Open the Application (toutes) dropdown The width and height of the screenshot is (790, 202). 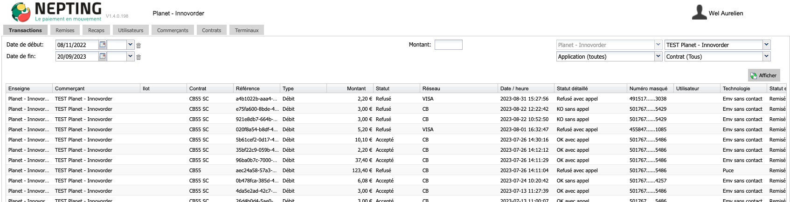658,57
